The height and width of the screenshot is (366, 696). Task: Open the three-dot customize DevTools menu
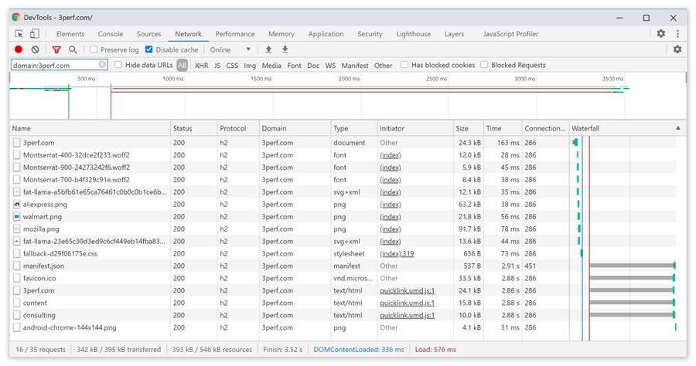click(x=677, y=33)
